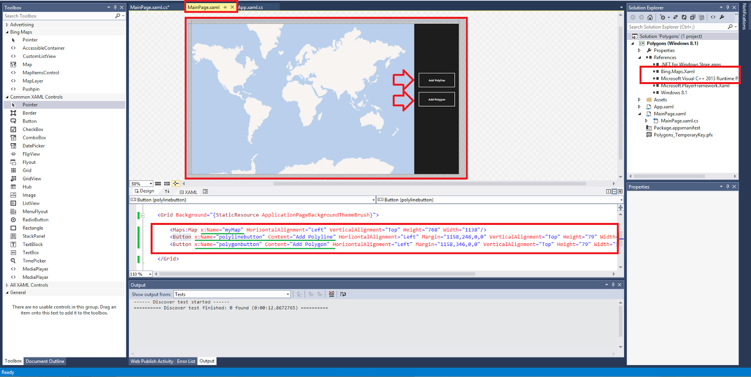The width and height of the screenshot is (751, 377).
Task: Click Collapse All icon in Solution Explorer
Action: point(693,17)
